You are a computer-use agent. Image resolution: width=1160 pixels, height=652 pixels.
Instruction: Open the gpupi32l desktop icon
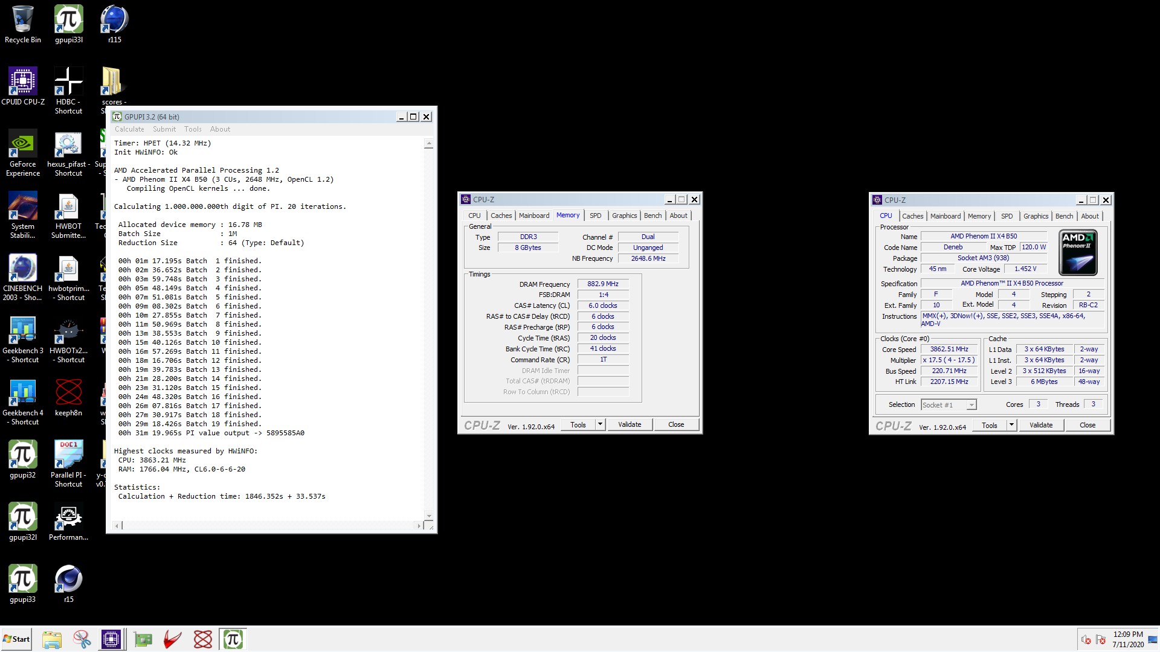[23, 522]
